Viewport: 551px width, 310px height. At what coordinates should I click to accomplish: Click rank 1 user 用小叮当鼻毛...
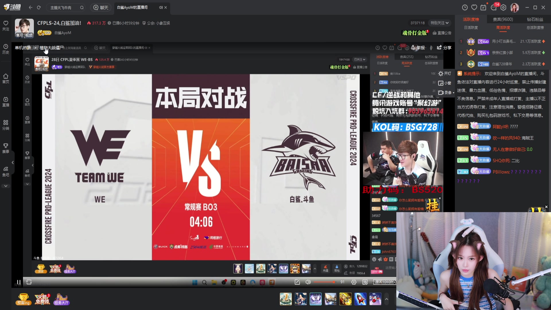pyautogui.click(x=504, y=41)
